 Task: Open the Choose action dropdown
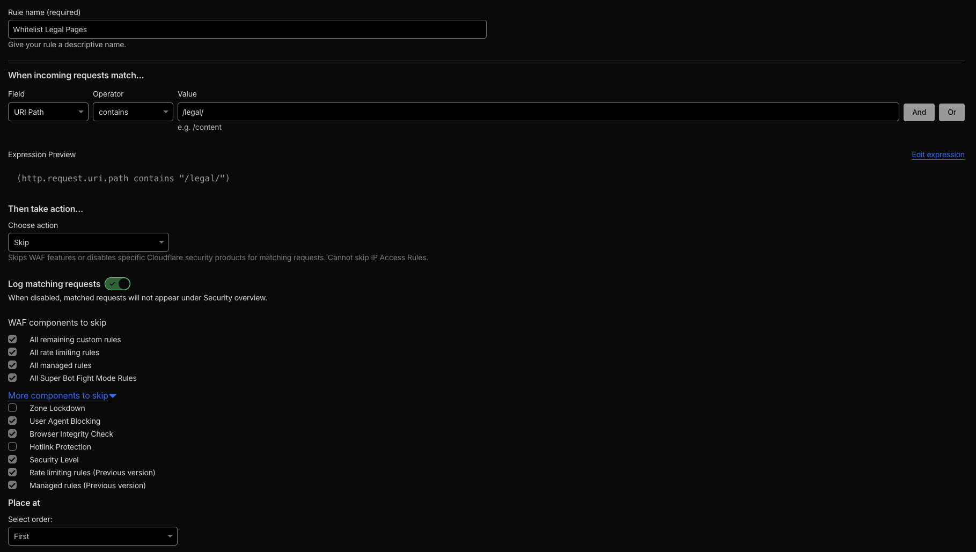tap(88, 242)
